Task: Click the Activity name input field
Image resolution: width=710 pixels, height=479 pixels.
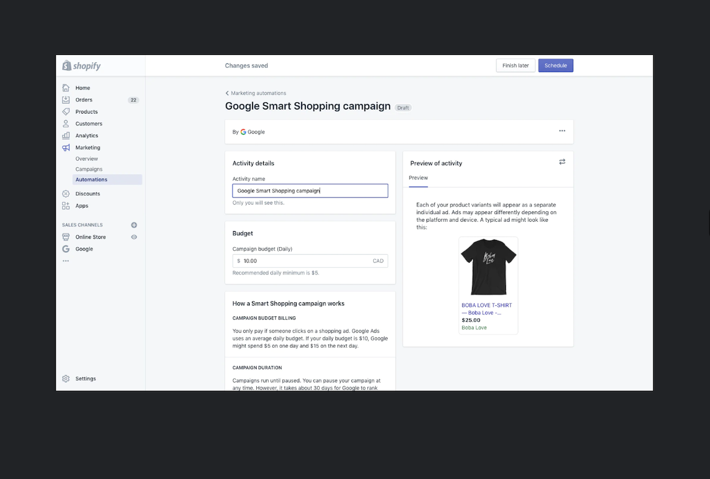Action: point(310,190)
